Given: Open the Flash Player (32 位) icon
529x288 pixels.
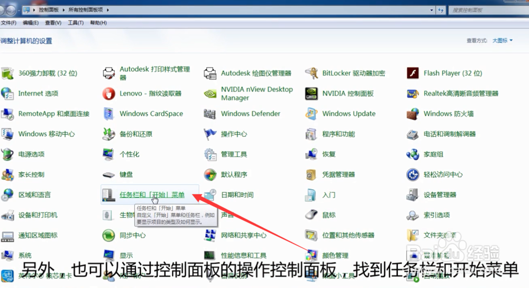Looking at the screenshot, I should [413, 73].
